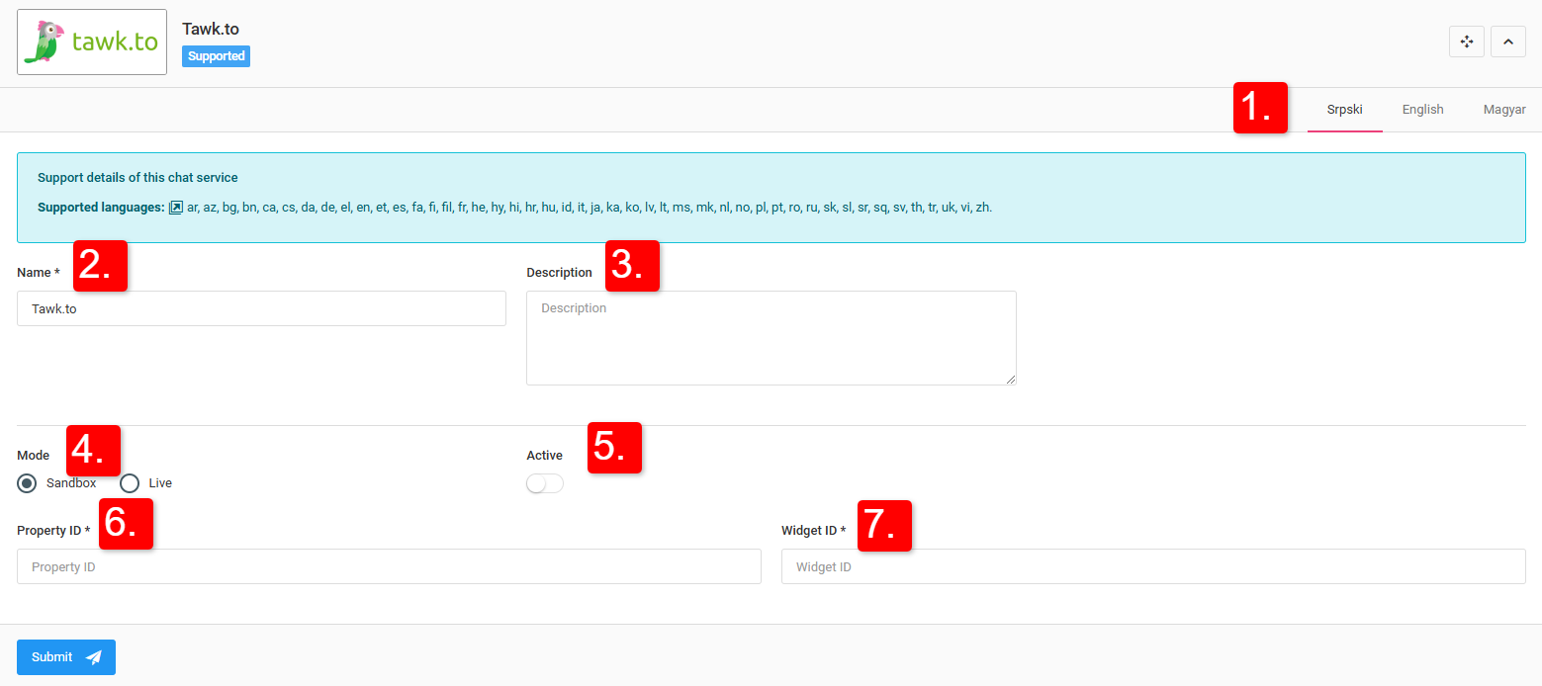Screen dimensions: 1542x686
Task: Enable the Active toggle switch
Action: pos(545,483)
